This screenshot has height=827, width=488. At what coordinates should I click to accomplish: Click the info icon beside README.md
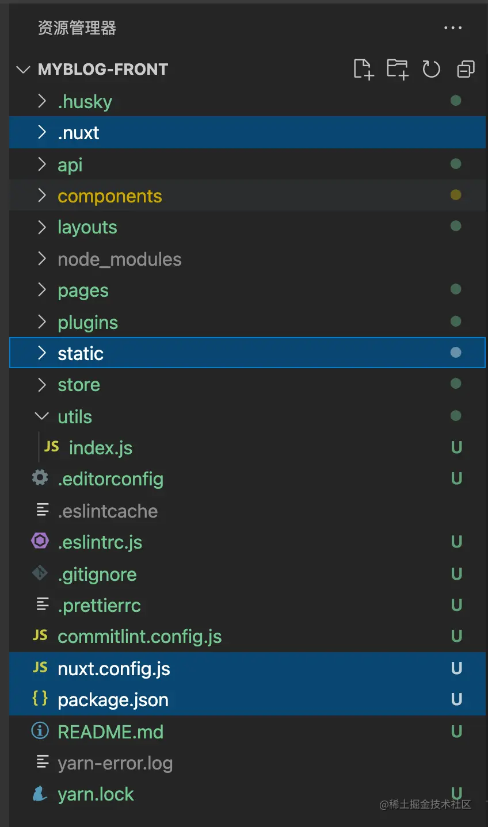[40, 731]
